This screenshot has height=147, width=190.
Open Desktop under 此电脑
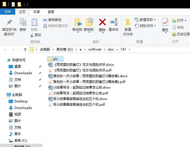click(x=18, y=101)
